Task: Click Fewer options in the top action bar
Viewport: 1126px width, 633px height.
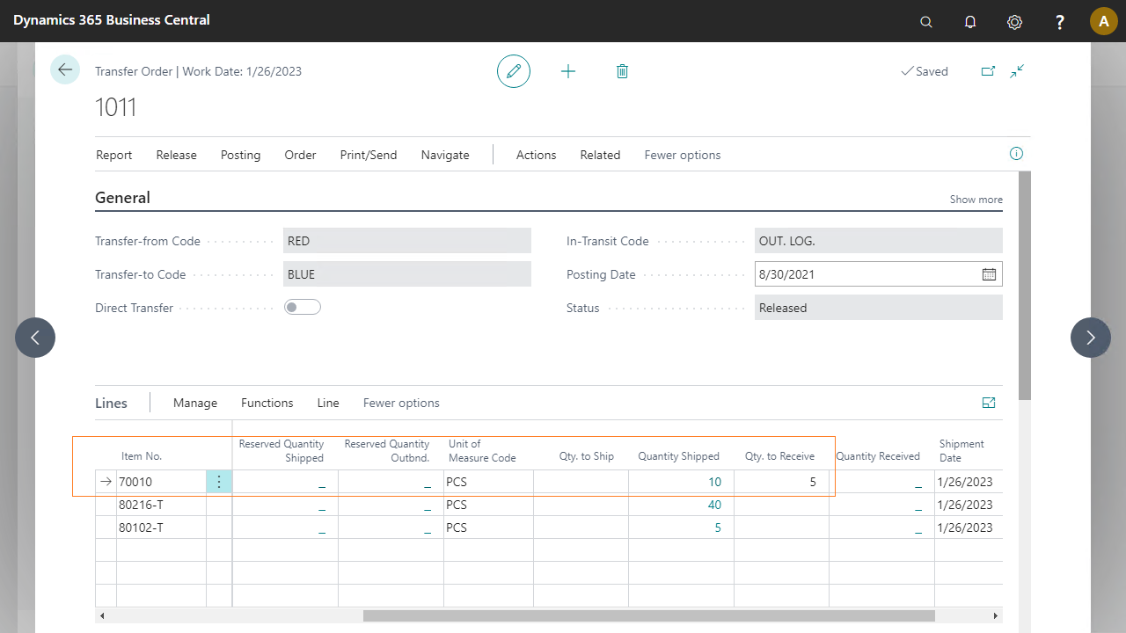Action: coord(683,155)
